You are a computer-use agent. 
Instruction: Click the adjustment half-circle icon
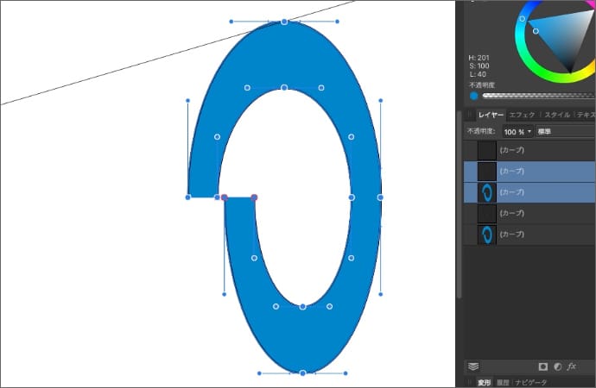coord(557,366)
